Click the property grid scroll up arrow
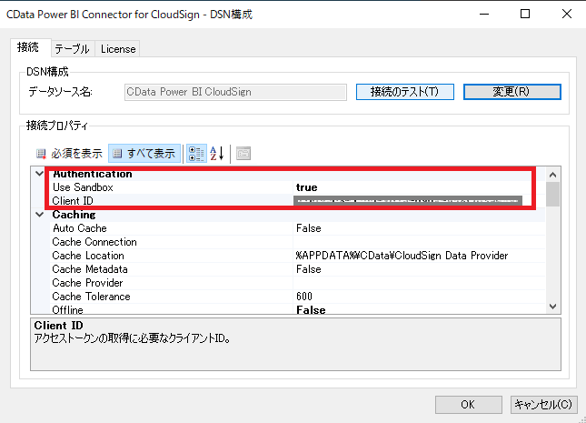This screenshot has height=423, width=586. [553, 175]
